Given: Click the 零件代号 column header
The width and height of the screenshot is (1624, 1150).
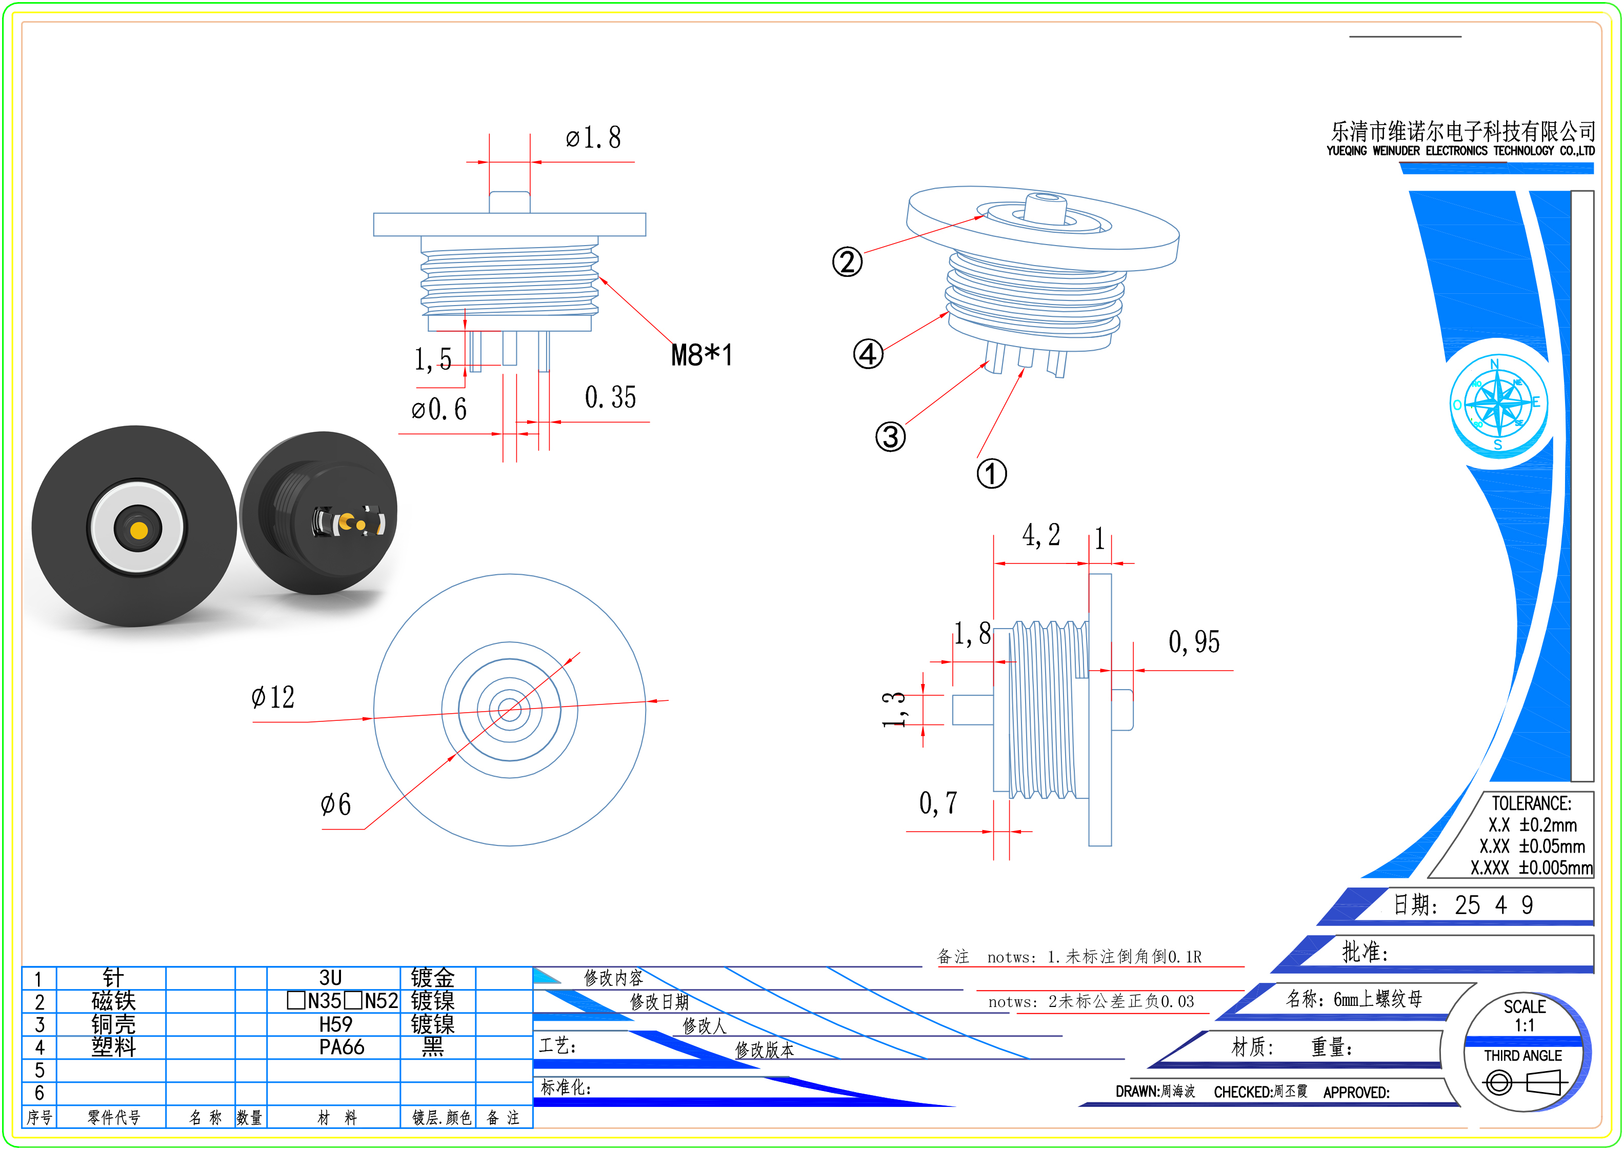Looking at the screenshot, I should (x=111, y=1117).
